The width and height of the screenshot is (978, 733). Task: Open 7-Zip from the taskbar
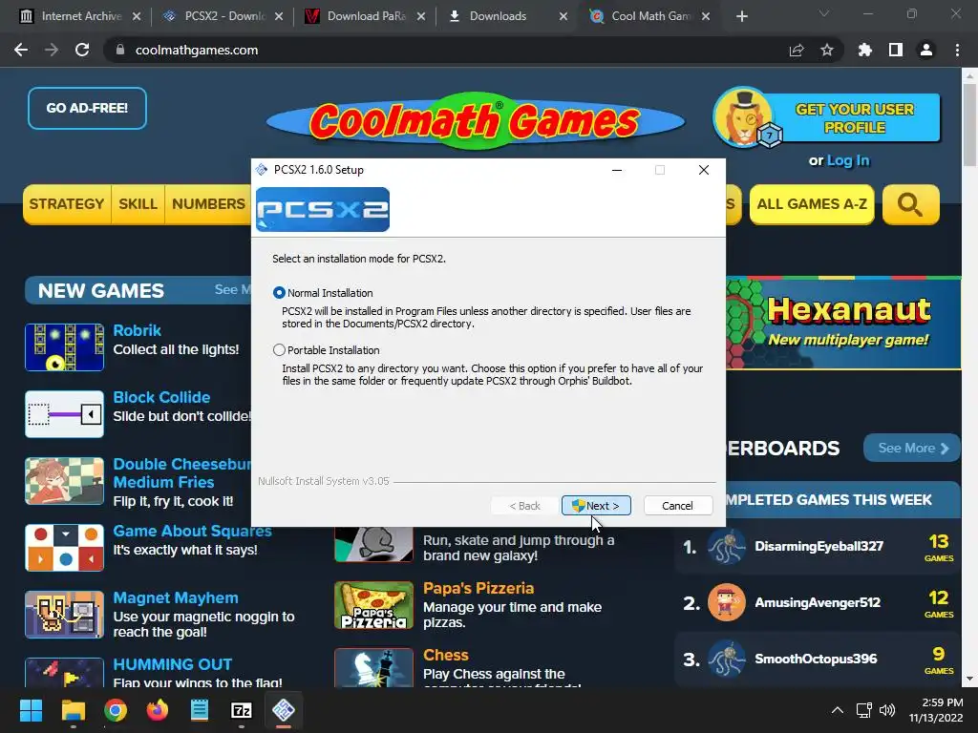pyautogui.click(x=242, y=710)
